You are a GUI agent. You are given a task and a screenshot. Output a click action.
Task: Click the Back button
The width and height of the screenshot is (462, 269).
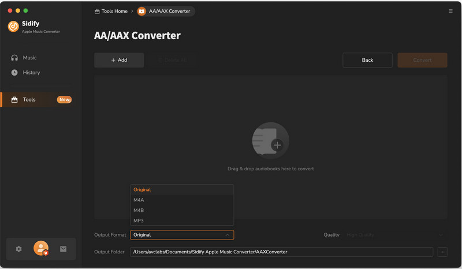click(x=367, y=60)
